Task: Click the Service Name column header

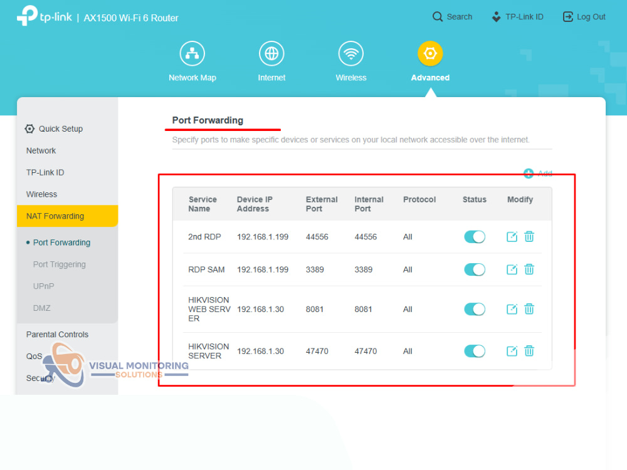Action: point(203,204)
